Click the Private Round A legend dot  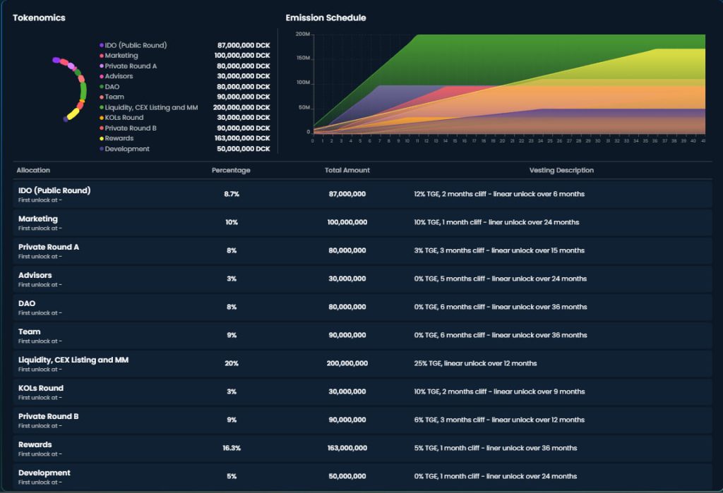tap(102, 66)
